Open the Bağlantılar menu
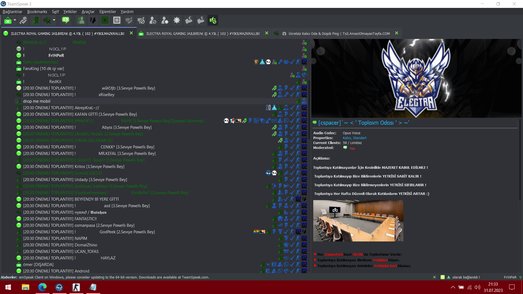 (13, 12)
